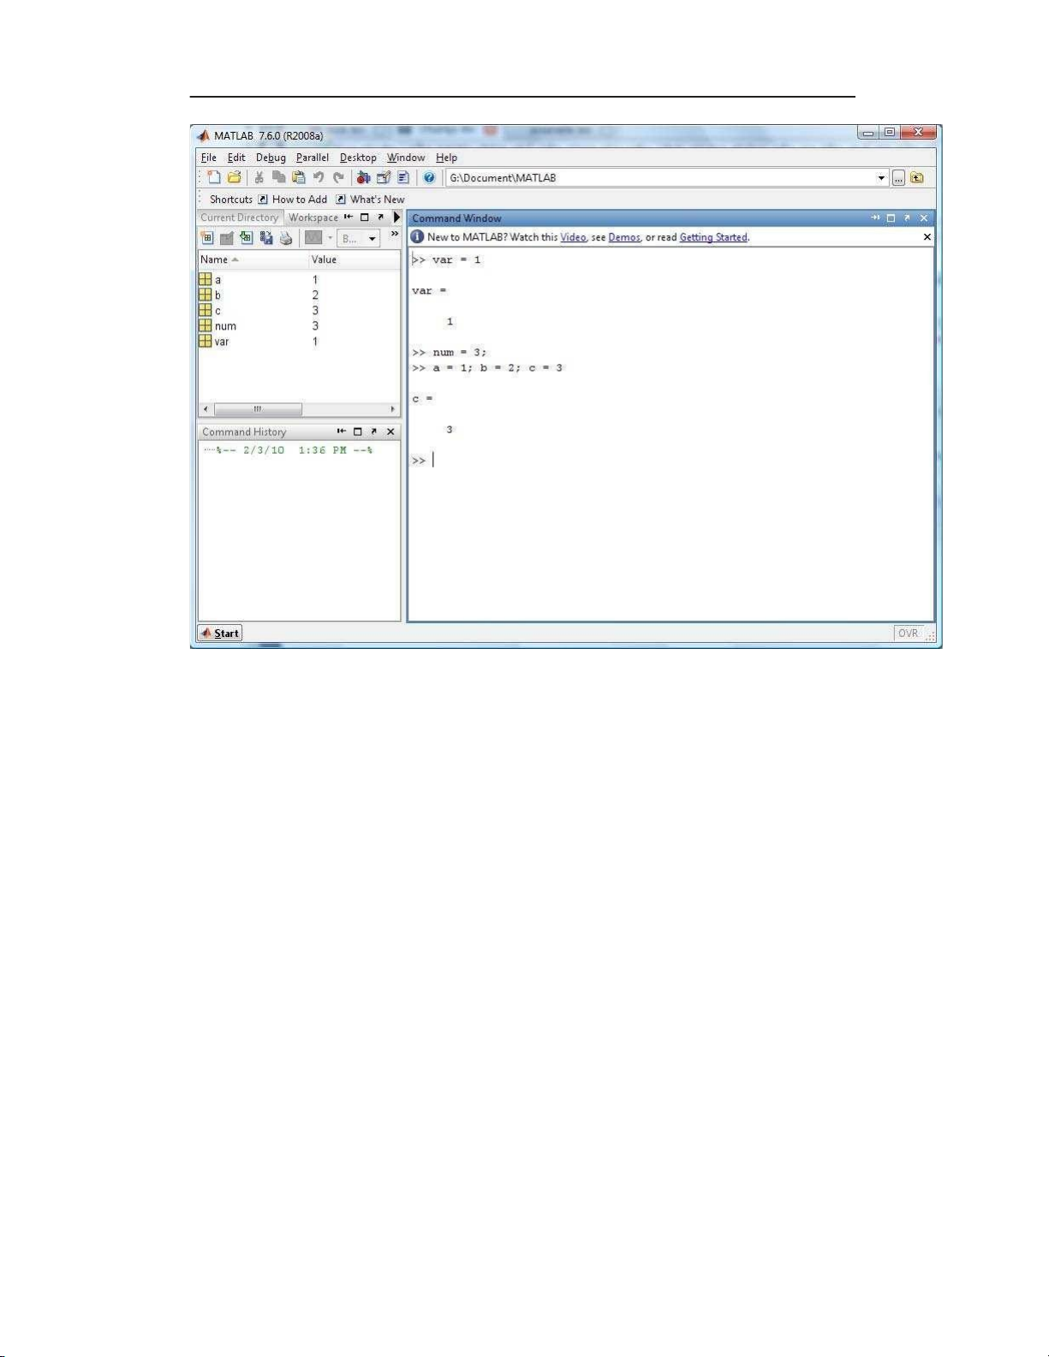
Task: Redo the last action
Action: tap(338, 177)
